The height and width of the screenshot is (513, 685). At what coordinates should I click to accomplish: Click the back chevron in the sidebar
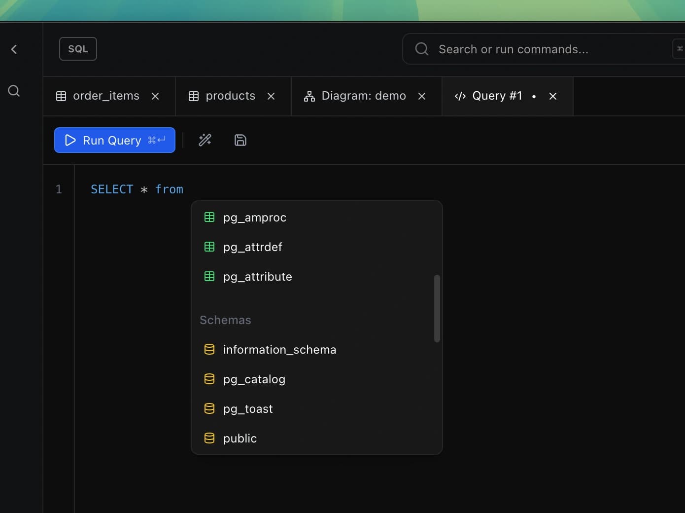pos(14,49)
